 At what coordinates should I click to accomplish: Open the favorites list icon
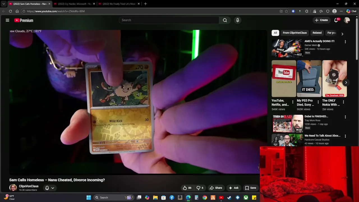pyautogui.click(x=321, y=11)
